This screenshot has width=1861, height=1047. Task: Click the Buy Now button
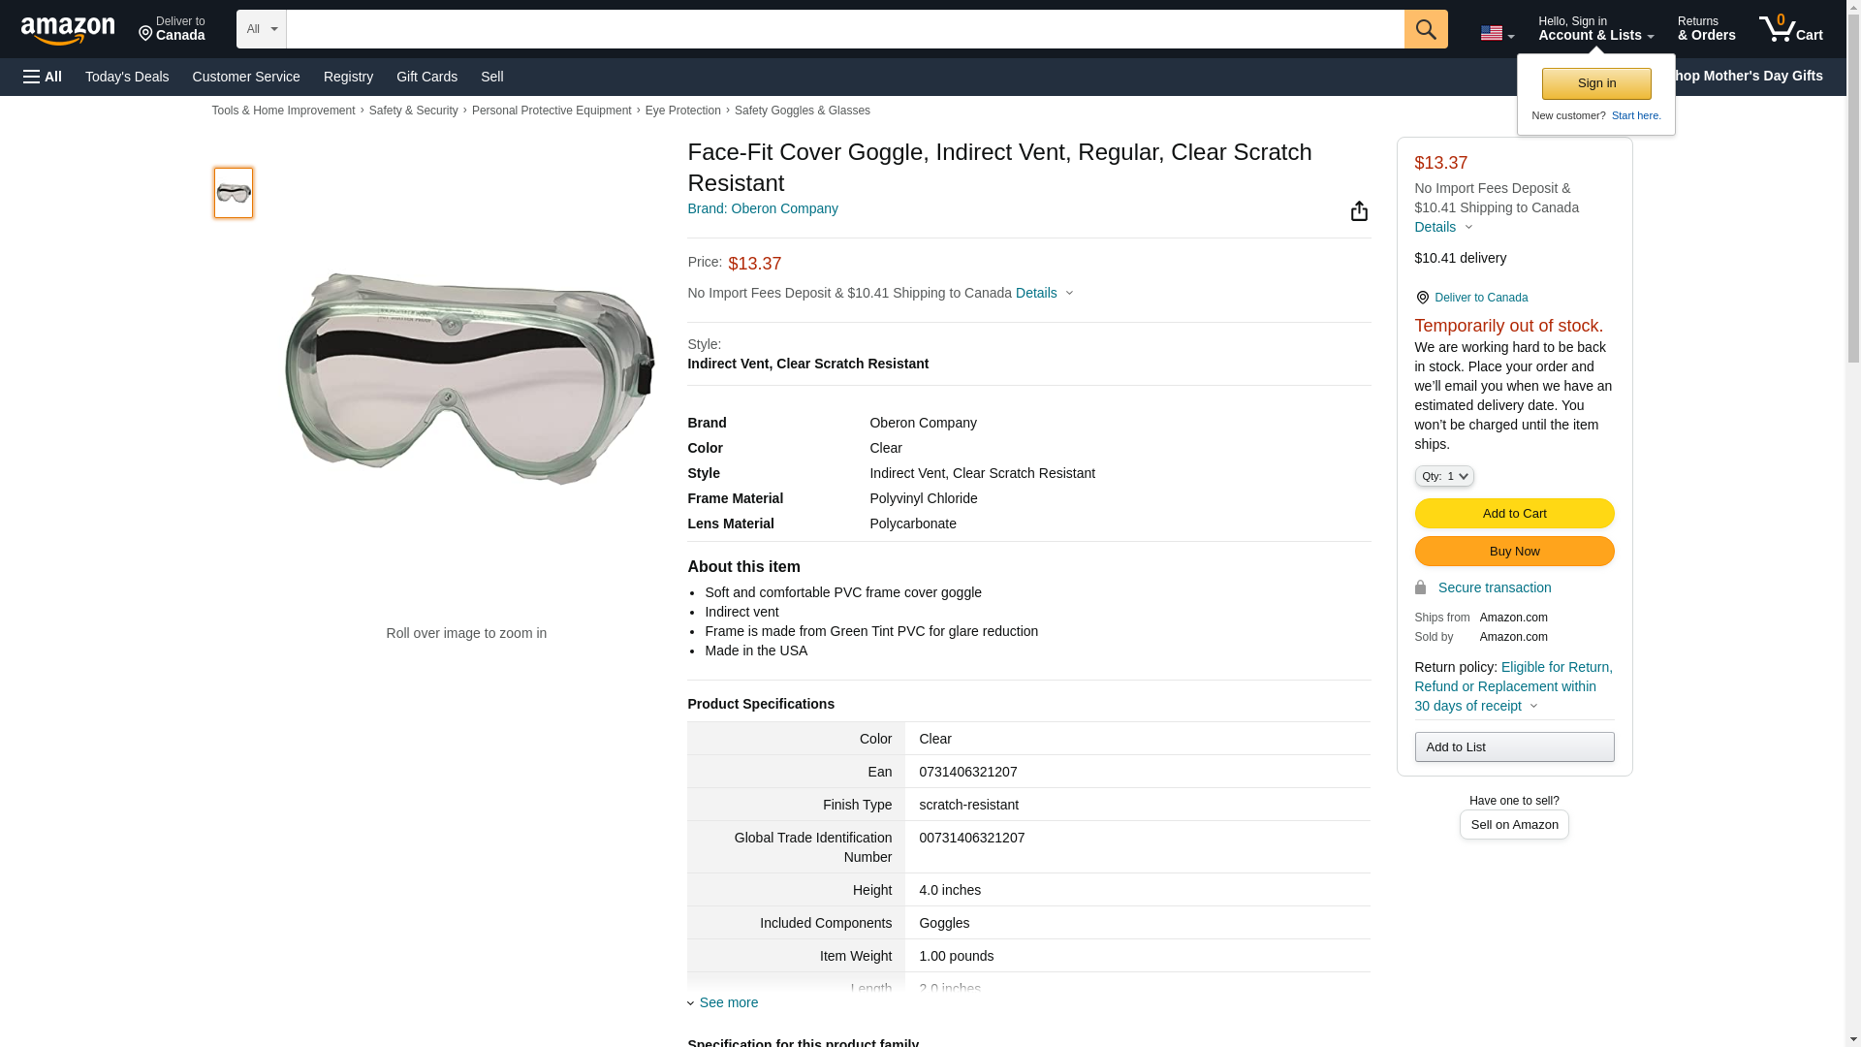click(1513, 552)
